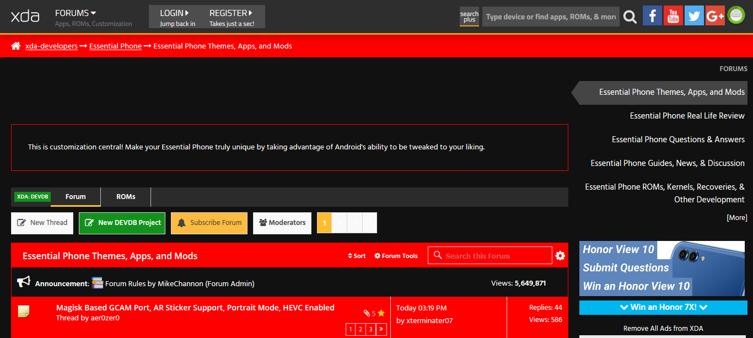Click the Moderators button
Viewport: 753px width, 338px height.
pos(282,223)
